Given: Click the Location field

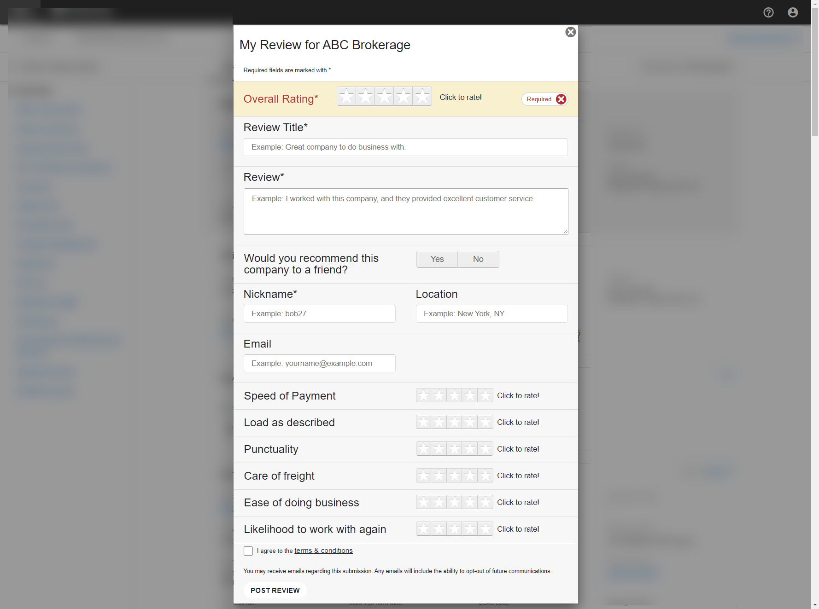Looking at the screenshot, I should pos(491,313).
